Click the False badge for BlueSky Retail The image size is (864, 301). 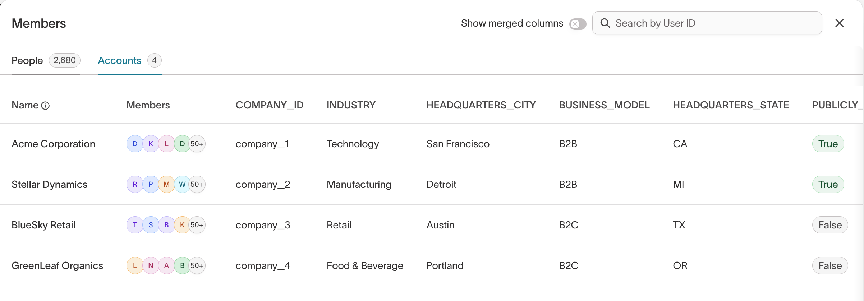830,225
